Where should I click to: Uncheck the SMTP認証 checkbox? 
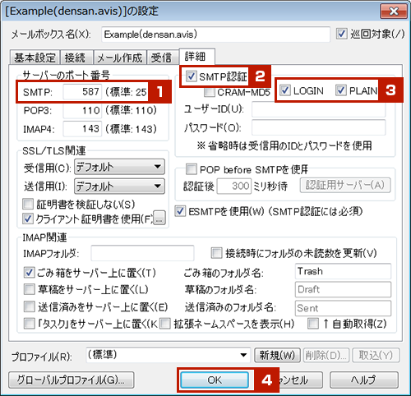(x=191, y=76)
